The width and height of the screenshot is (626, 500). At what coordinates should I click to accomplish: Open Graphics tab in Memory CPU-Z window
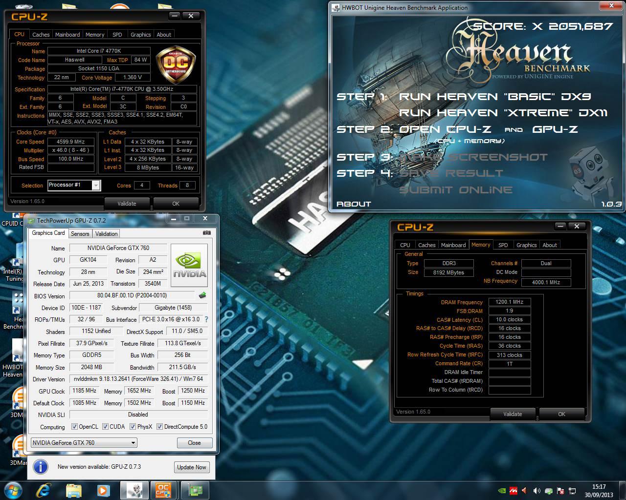(x=527, y=245)
